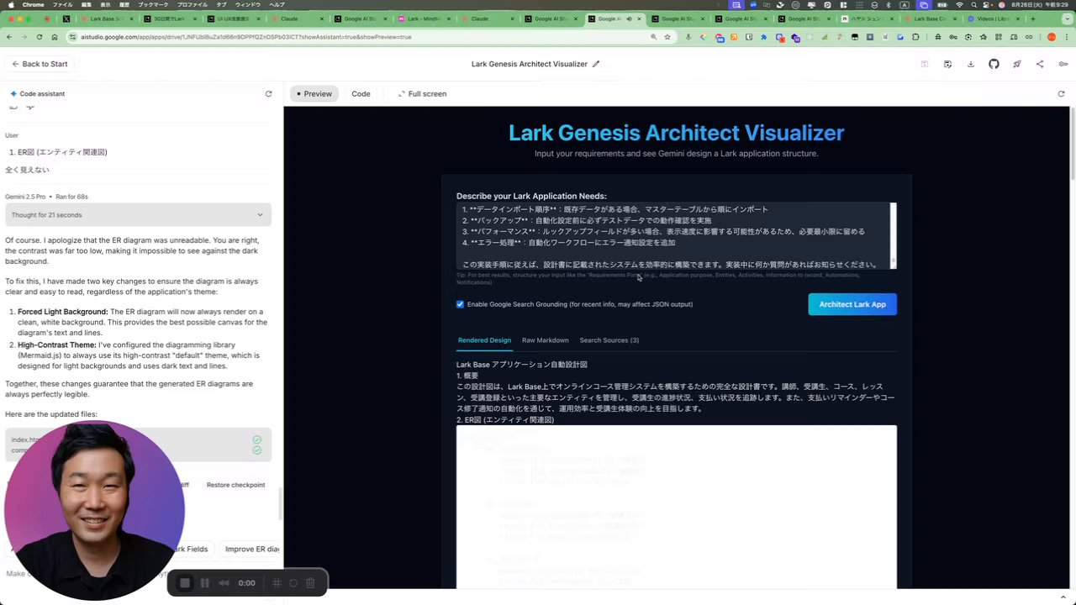Image resolution: width=1076 pixels, height=605 pixels.
Task: Switch to the Lark Base browser tab
Action: click(x=105, y=18)
